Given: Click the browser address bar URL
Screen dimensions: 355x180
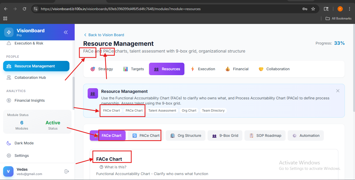Looking at the screenshot, I should pyautogui.click(x=121, y=9).
